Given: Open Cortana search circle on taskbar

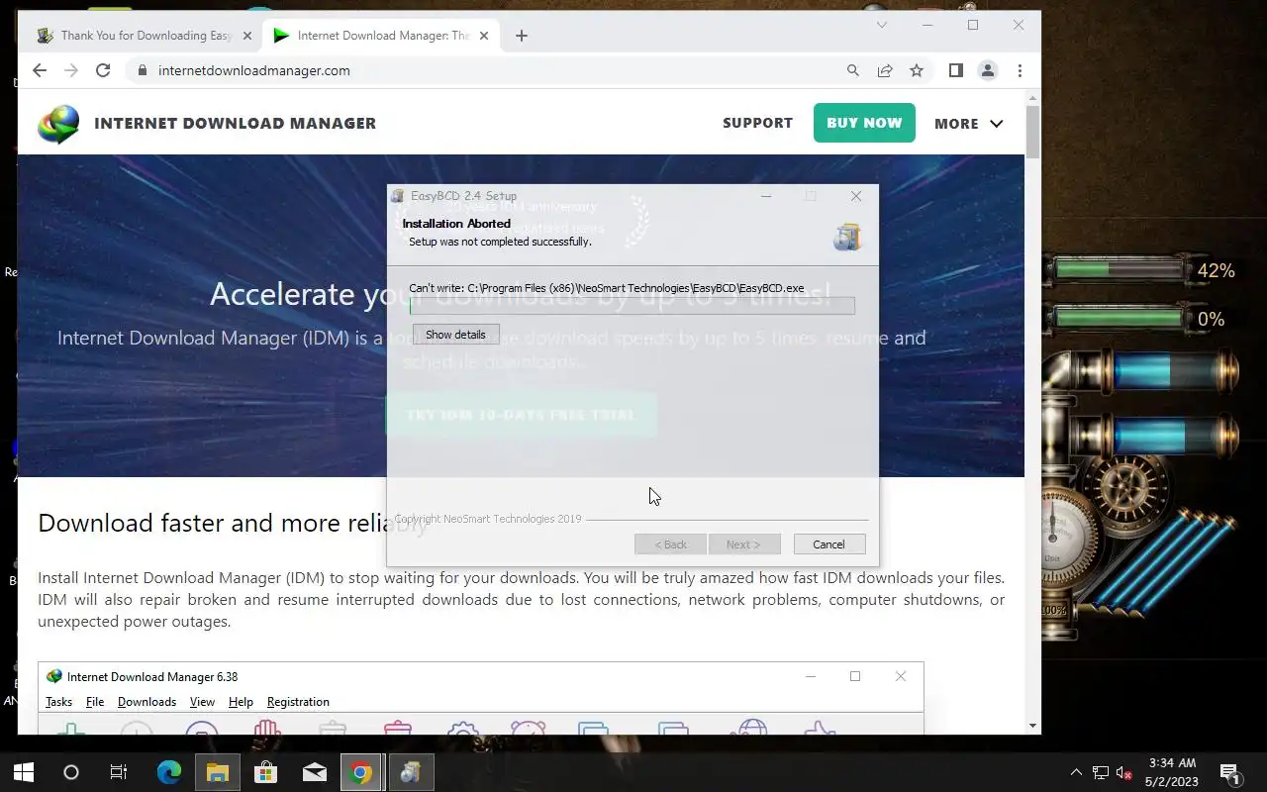Looking at the screenshot, I should 71,772.
